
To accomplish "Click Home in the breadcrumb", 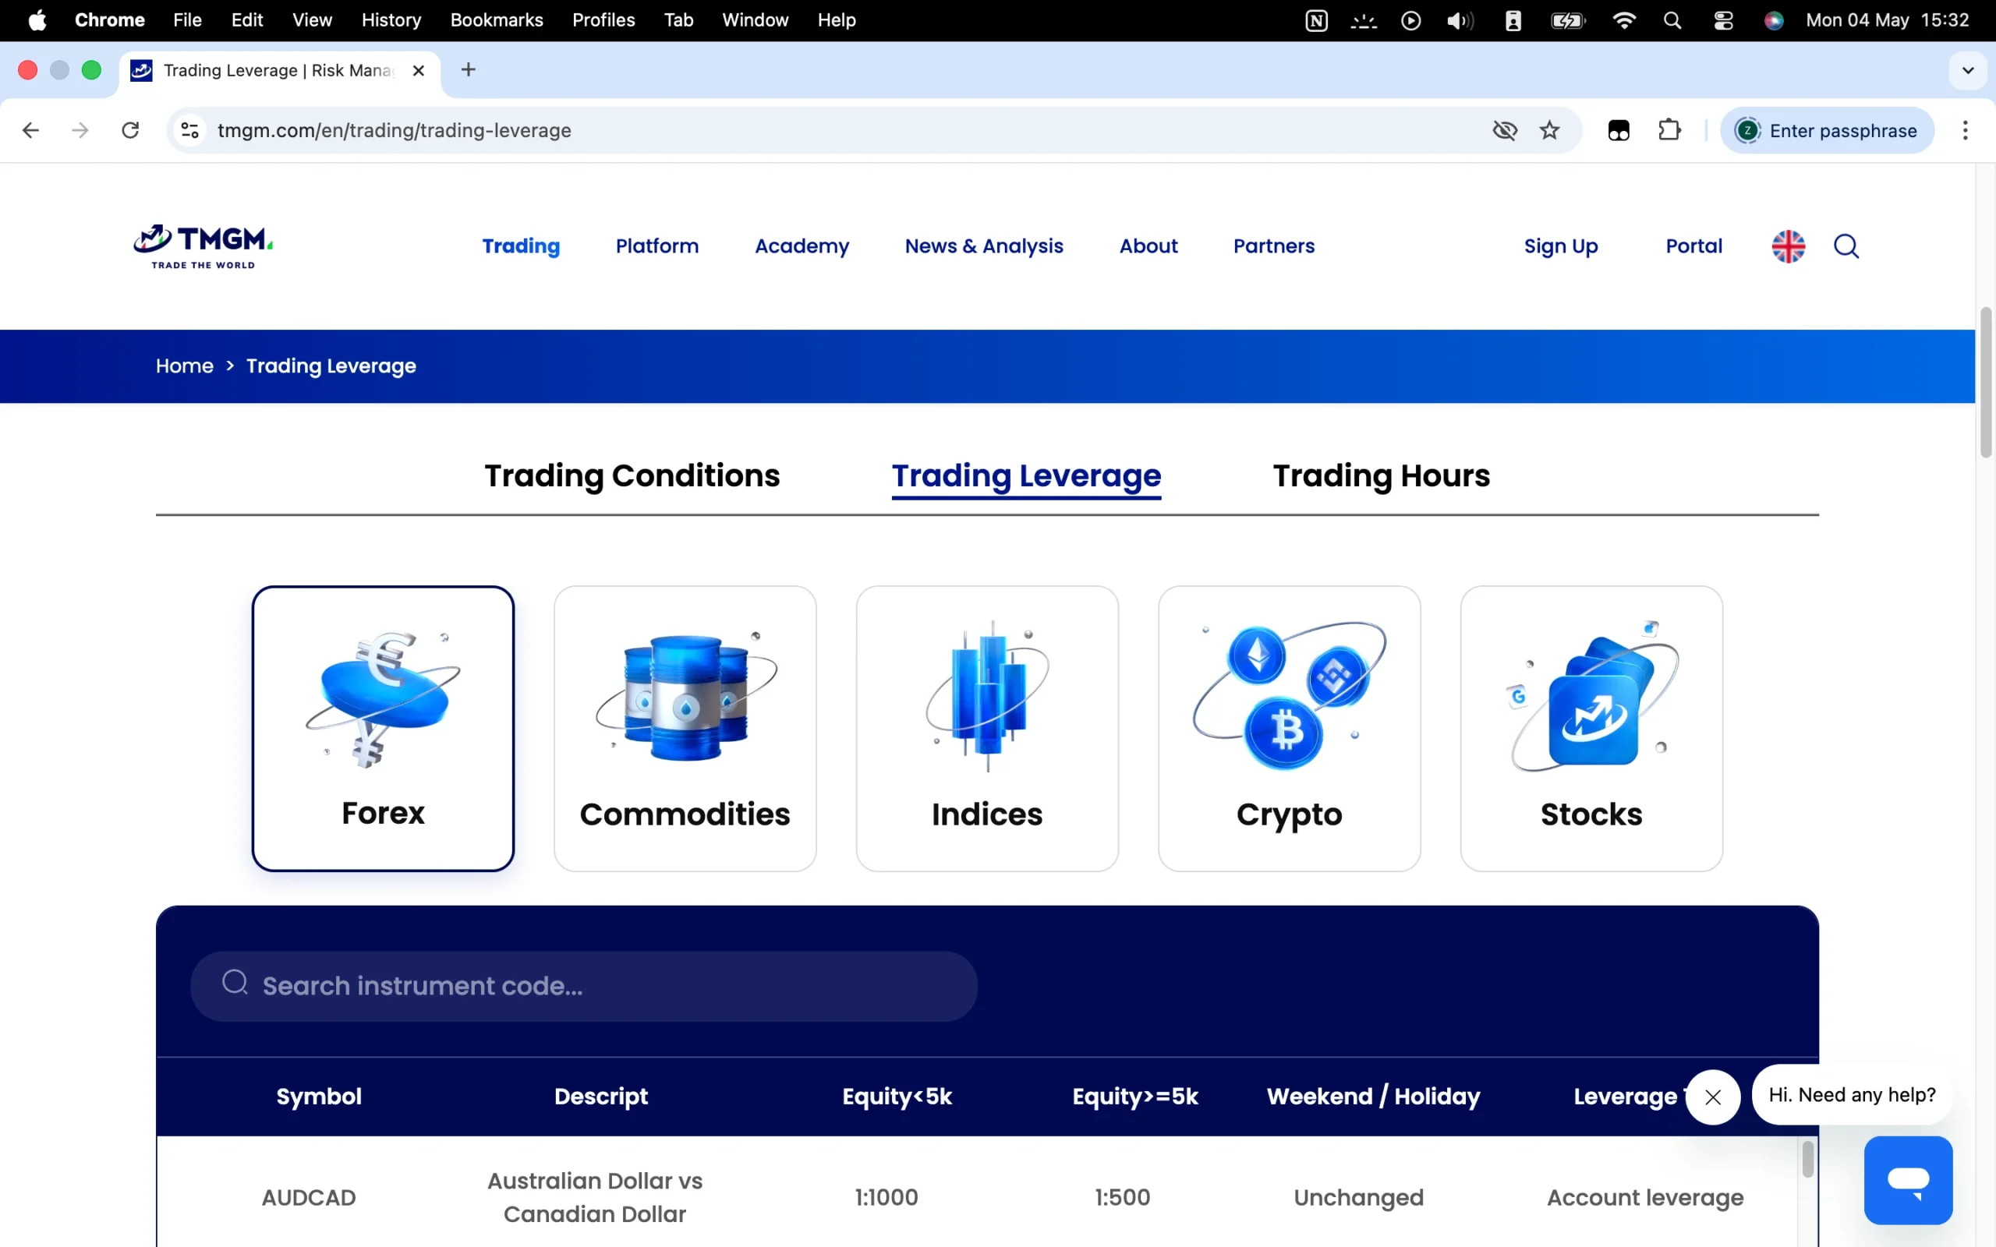I will (x=185, y=366).
